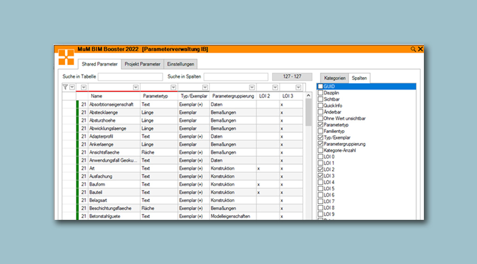
Task: Uncheck the Parametergruppierung checkbox in list
Action: pos(320,144)
